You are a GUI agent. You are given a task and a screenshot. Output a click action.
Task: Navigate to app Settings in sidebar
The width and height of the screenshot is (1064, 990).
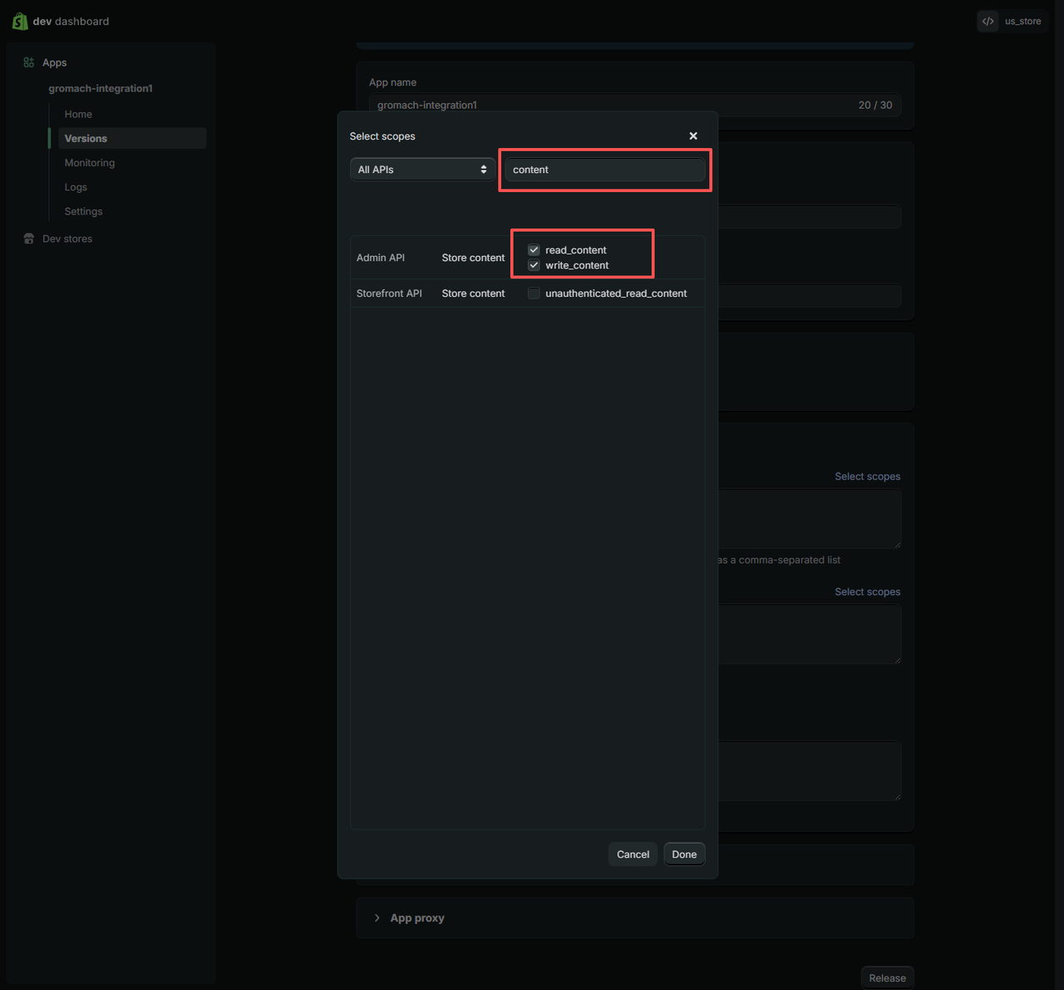(x=83, y=211)
